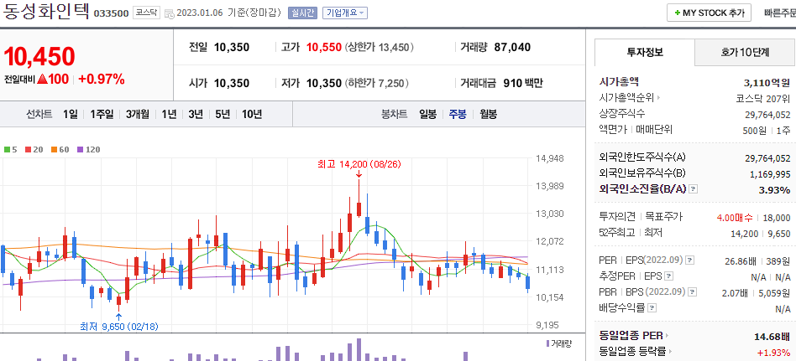Screen dimensions: 796x361
Task: Click the green 5-day moving average swatch
Action: [7, 149]
